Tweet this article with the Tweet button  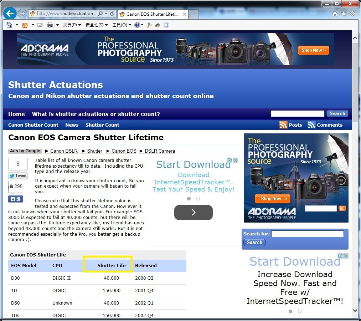point(18,175)
